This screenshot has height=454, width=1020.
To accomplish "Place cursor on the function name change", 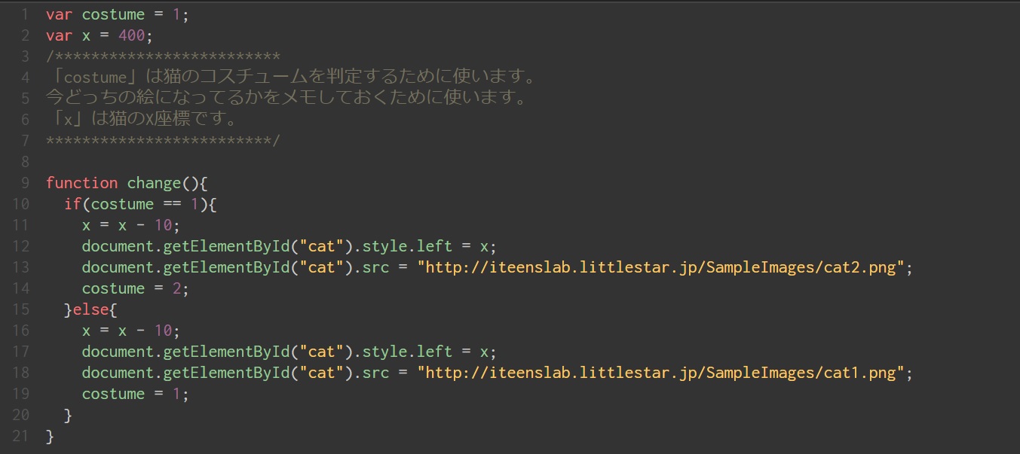I will [154, 183].
